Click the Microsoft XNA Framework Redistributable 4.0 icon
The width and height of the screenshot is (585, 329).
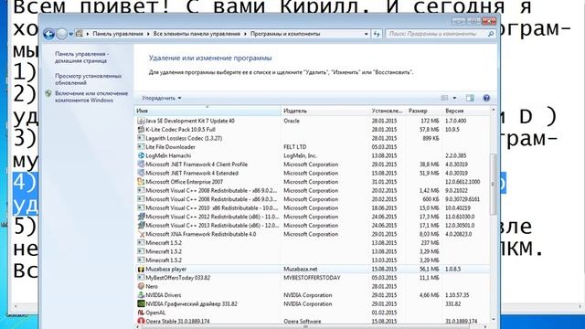(x=141, y=234)
